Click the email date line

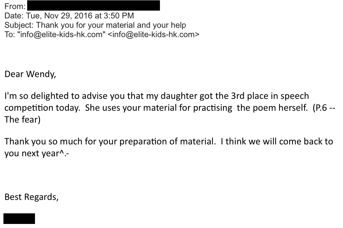tap(69, 16)
